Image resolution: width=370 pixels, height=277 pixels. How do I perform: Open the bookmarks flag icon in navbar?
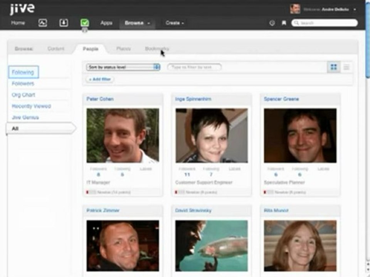[284, 23]
